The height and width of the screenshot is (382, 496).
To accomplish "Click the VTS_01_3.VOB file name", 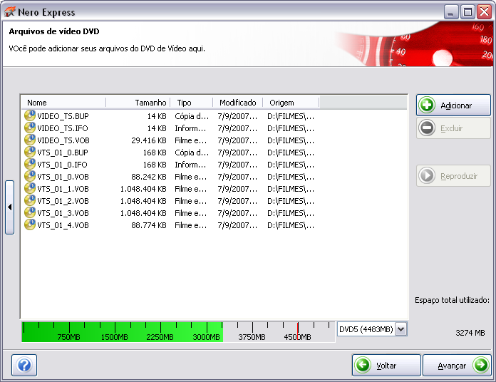I will pos(63,213).
